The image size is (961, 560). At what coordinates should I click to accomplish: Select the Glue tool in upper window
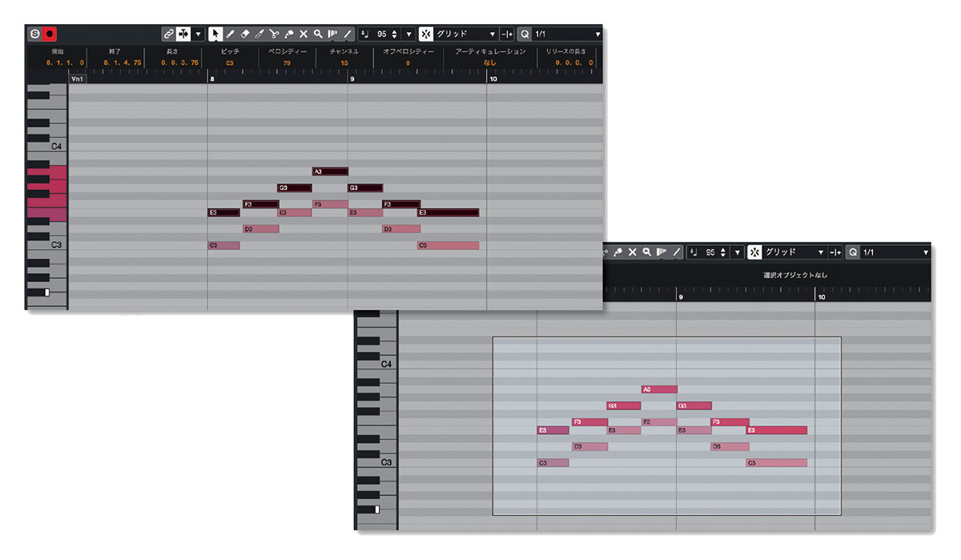coord(288,34)
